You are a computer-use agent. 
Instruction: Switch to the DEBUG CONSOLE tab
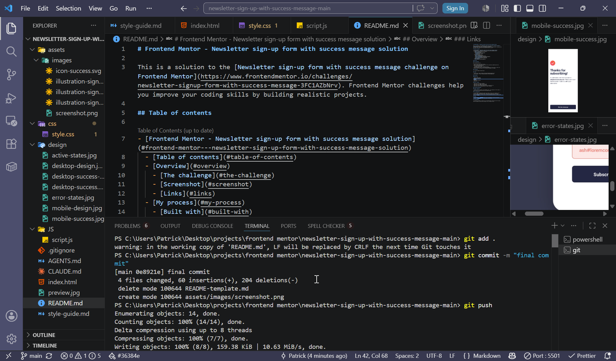pos(213,226)
